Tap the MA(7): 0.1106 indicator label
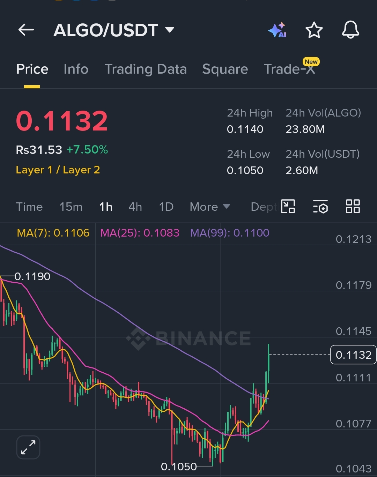The image size is (377, 477). coord(53,233)
